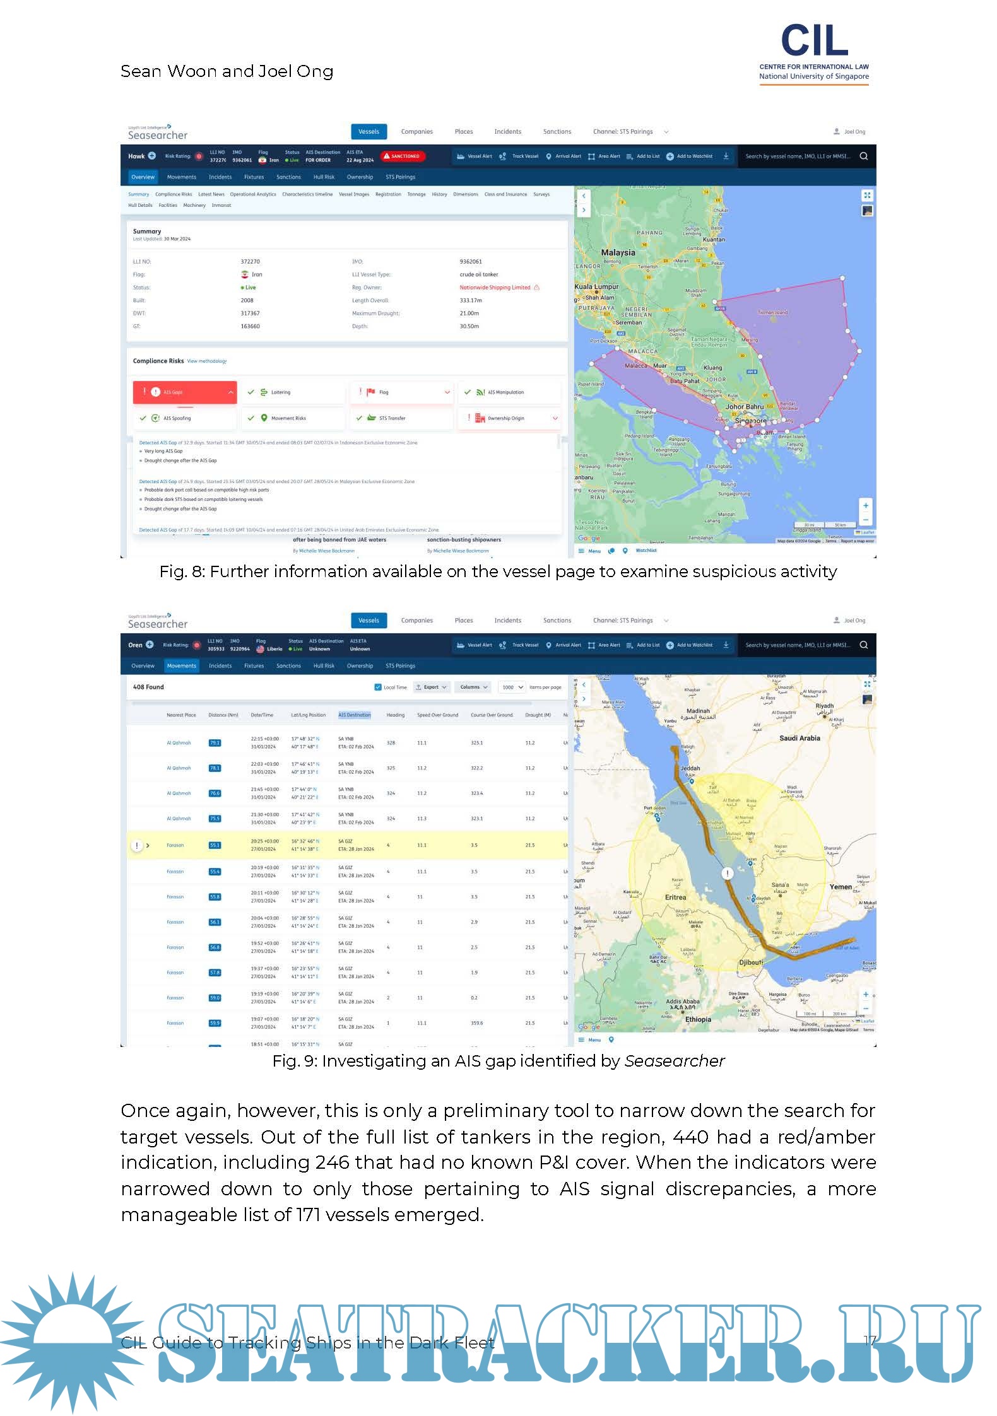Open the Columns dropdown
Image resolution: width=997 pixels, height=1416 pixels.
(x=473, y=687)
